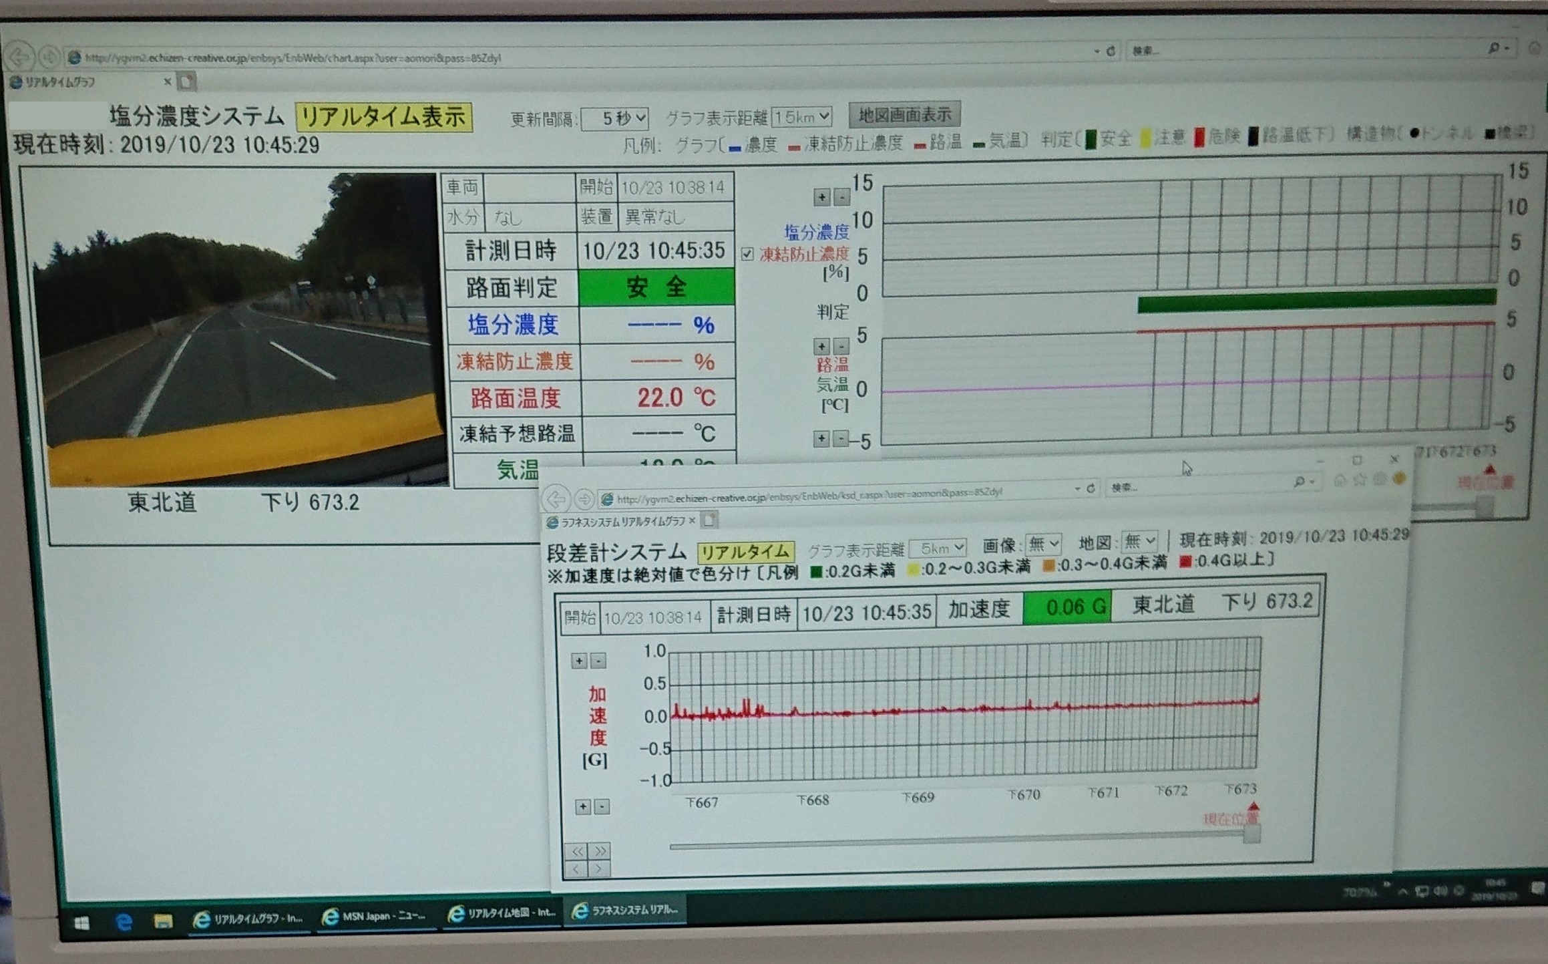Switch to ラフネスシステム リアルタイムグラフ tab
This screenshot has height=964, width=1548.
pyautogui.click(x=621, y=522)
